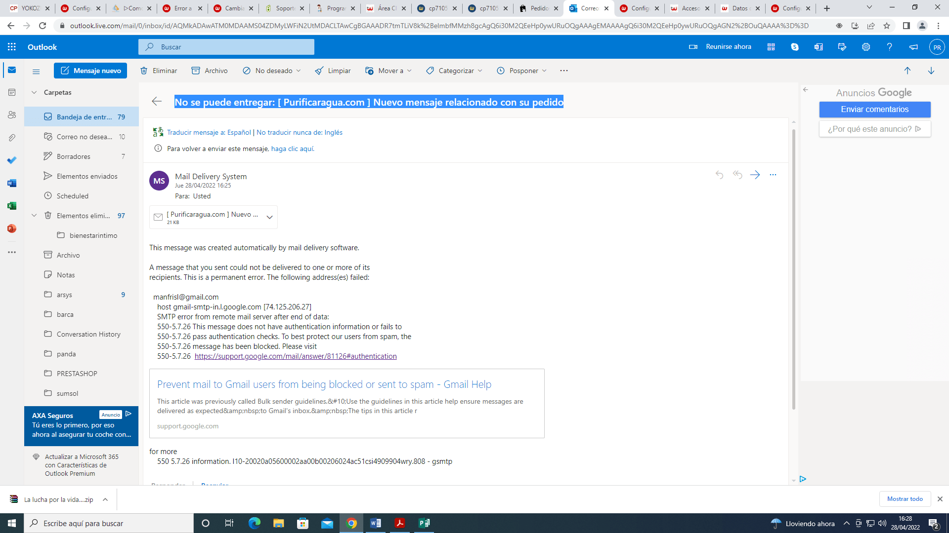Image resolution: width=949 pixels, height=533 pixels.
Task: Focus the Buscar search box
Action: pyautogui.click(x=226, y=47)
